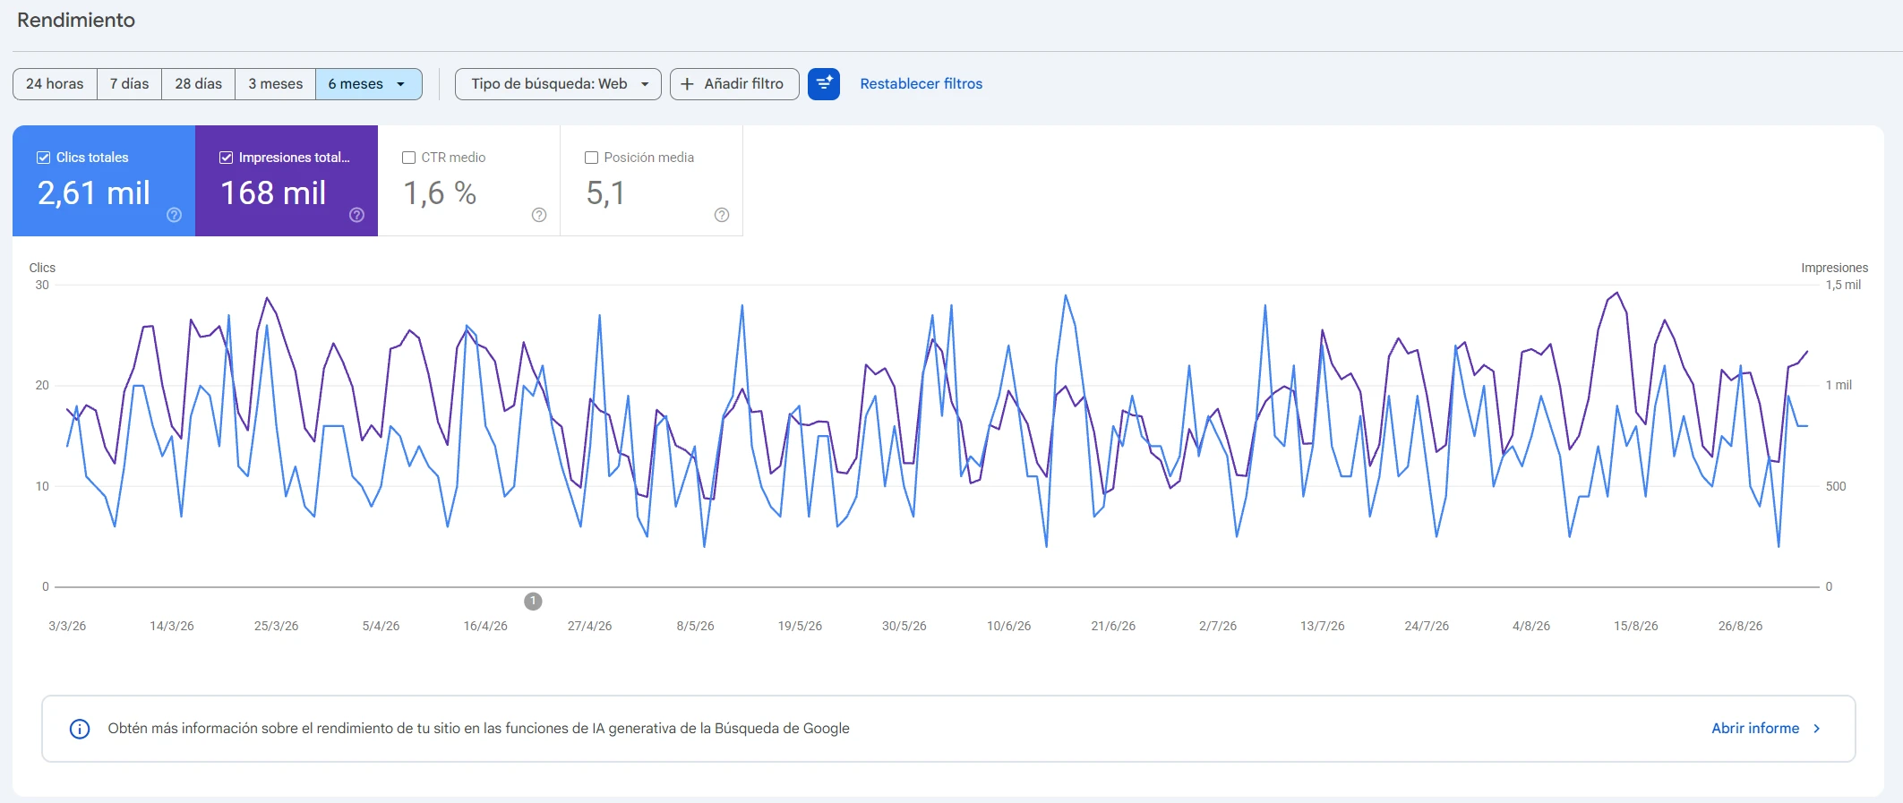This screenshot has height=803, width=1903.
Task: Click the 5,1 average position value
Action: click(x=605, y=193)
